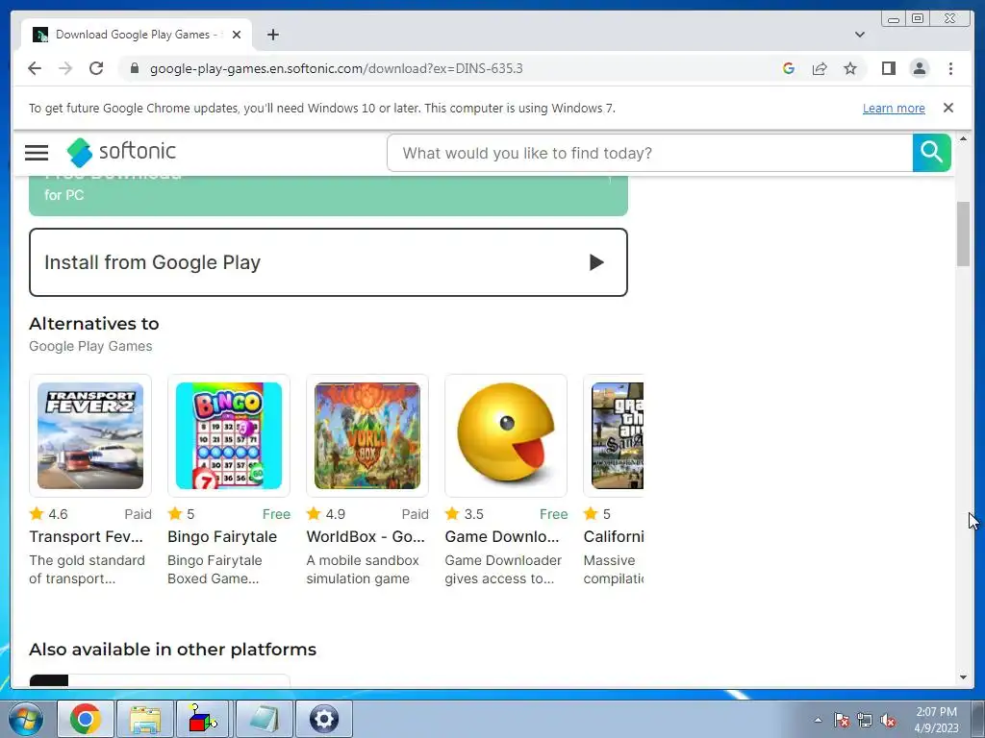
Task: Click the muted volume tray icon
Action: [x=888, y=720]
